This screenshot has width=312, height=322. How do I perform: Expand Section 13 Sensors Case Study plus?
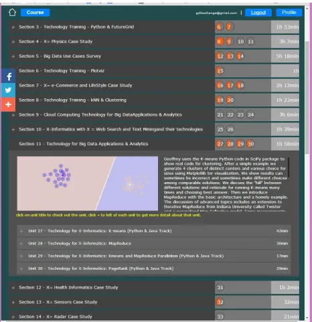click(13, 303)
